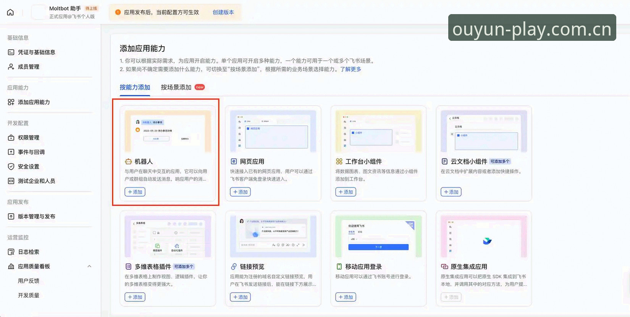The image size is (630, 317).
Task: Click the 权限管理 lock icon
Action: [x=11, y=138]
